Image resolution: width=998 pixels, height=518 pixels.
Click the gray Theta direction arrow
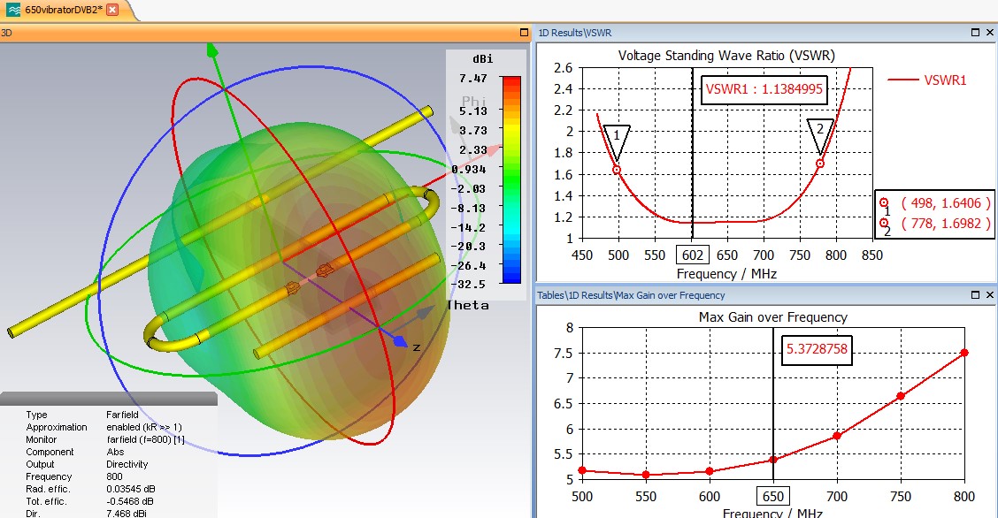(x=425, y=313)
